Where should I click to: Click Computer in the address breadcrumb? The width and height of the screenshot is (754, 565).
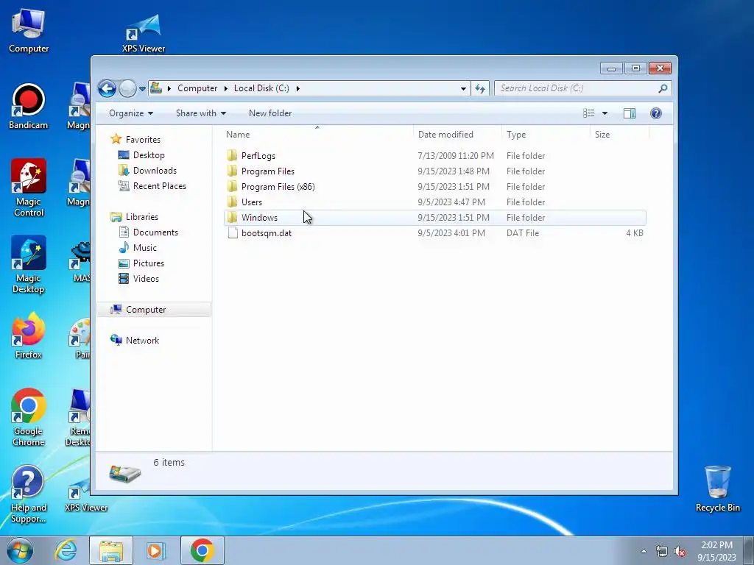[x=197, y=88]
